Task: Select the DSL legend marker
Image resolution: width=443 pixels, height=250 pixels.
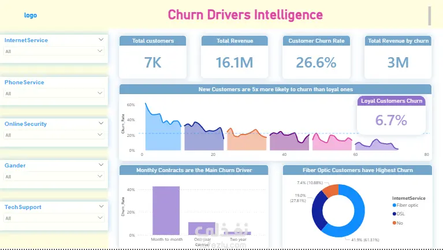Action: point(394,214)
